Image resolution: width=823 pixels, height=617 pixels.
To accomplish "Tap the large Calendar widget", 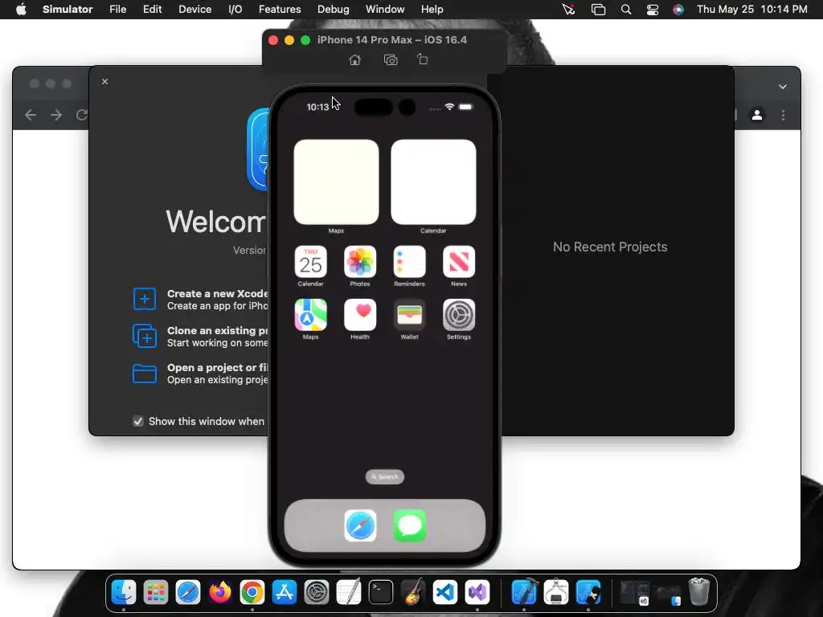I will [x=433, y=182].
